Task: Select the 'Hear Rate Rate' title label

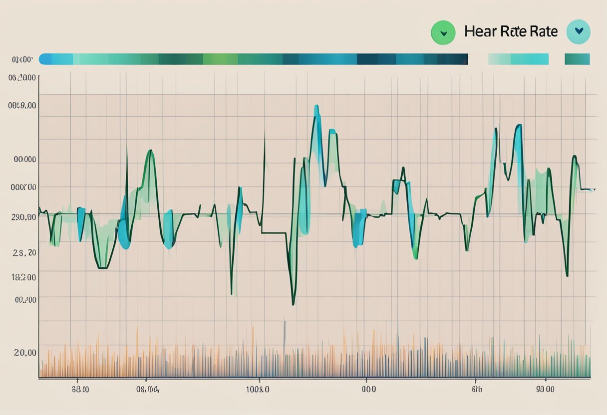Action: click(x=511, y=31)
